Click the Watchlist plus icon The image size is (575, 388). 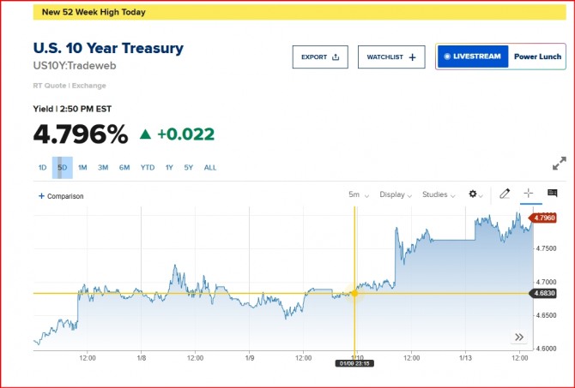point(412,57)
